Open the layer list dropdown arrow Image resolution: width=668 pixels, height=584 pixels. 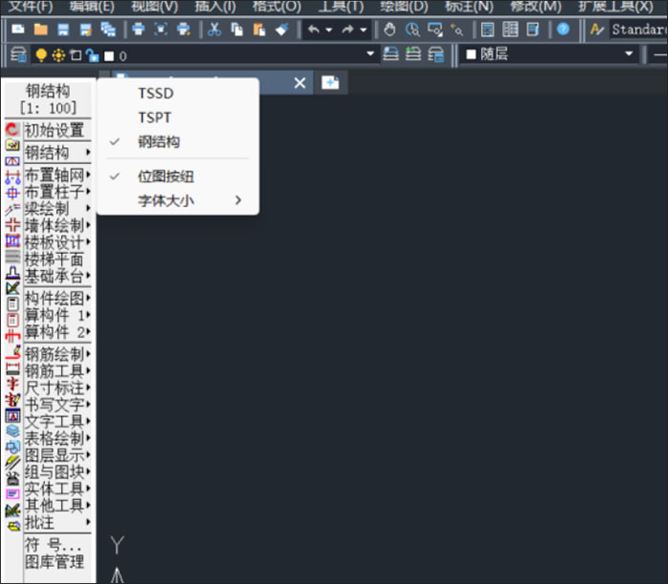[370, 53]
